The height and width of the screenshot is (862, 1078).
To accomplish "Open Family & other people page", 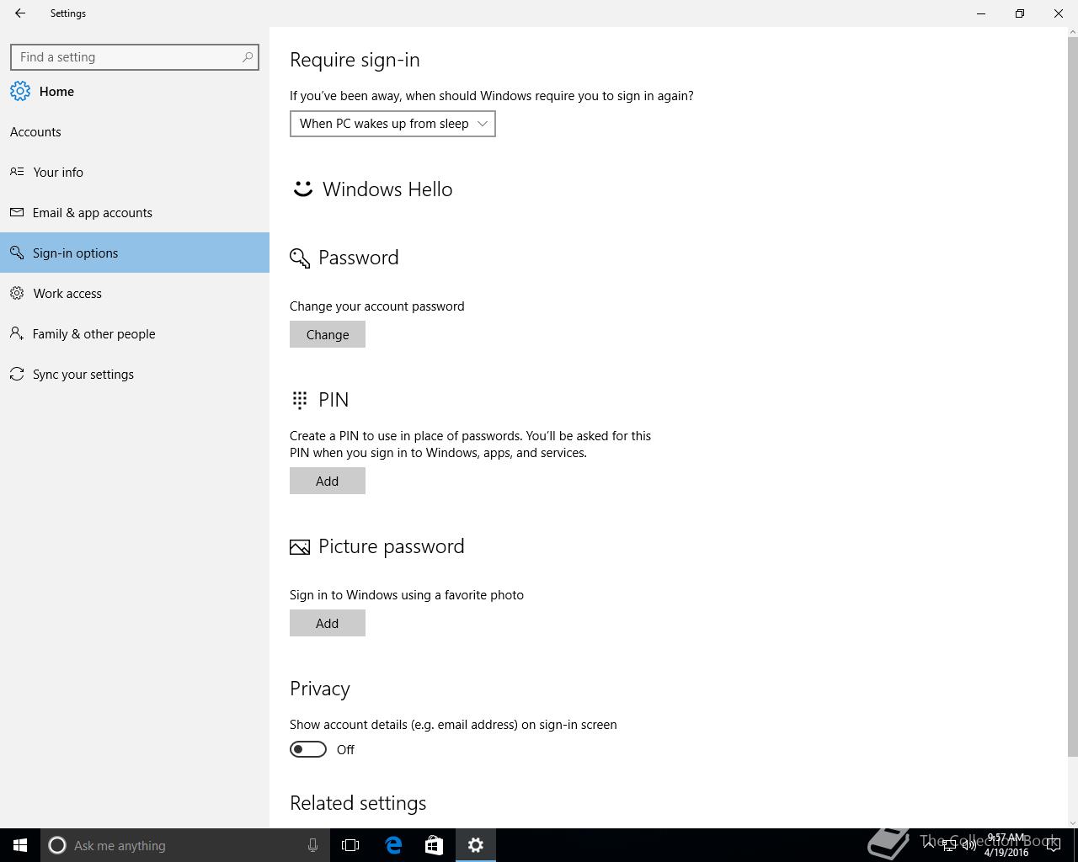I will pos(135,333).
